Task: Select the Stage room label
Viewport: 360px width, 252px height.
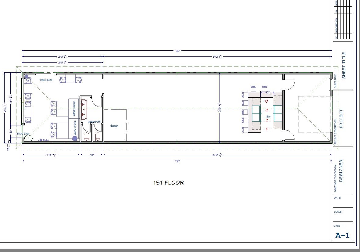Action: click(114, 126)
